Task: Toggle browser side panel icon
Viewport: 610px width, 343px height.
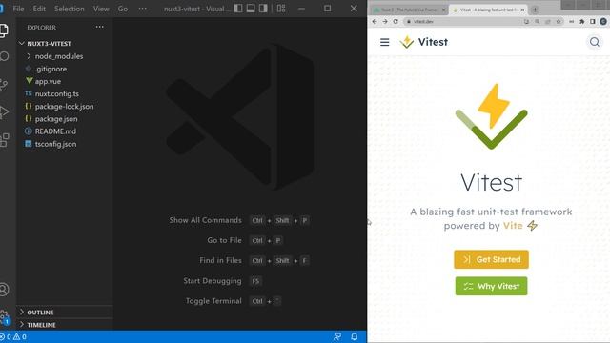Action: pyautogui.click(x=593, y=21)
